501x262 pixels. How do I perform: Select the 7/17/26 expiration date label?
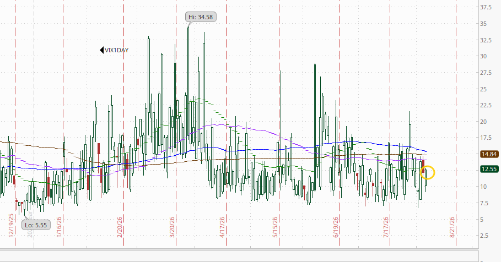386,227
